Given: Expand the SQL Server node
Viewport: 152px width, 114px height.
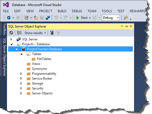Looking at the screenshot, I should [11, 39].
